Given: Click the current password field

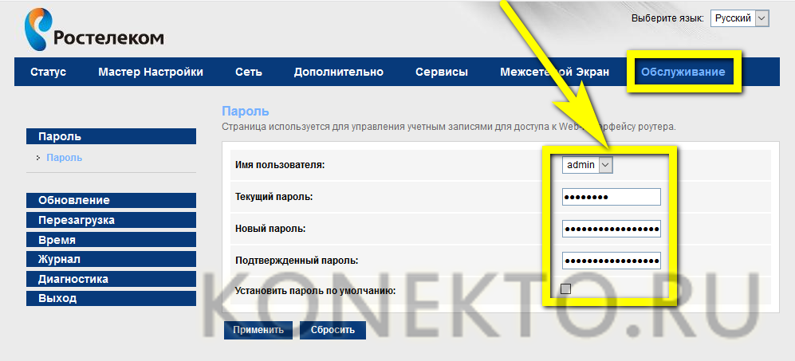Looking at the screenshot, I should (x=611, y=197).
